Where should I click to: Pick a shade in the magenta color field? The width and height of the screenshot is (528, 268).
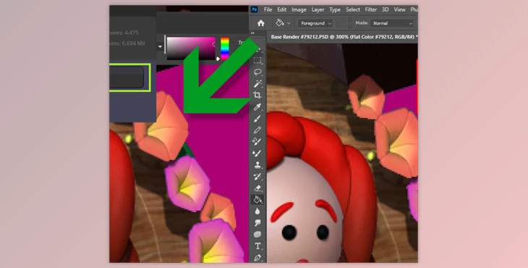191,49
